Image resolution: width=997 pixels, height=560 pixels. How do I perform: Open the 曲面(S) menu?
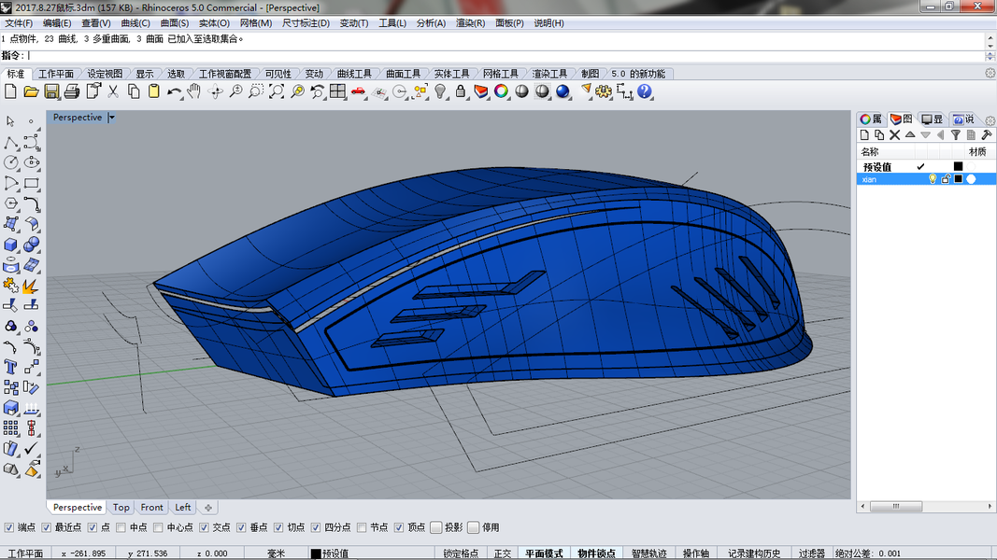pos(174,22)
